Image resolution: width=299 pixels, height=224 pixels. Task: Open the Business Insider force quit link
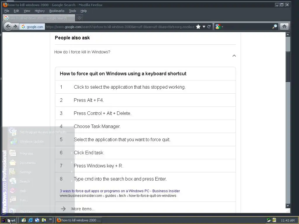pos(120,191)
